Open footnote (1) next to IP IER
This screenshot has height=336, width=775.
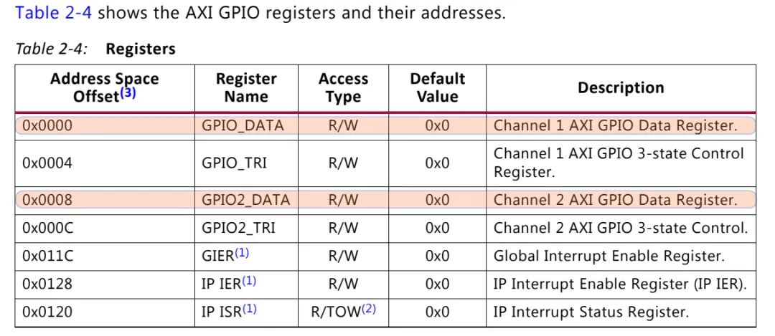pyautogui.click(x=248, y=281)
